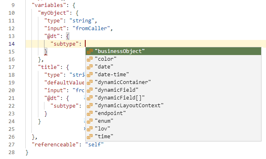Click the value icon beside "dynamicLayoutContext"

pyautogui.click(x=90, y=106)
